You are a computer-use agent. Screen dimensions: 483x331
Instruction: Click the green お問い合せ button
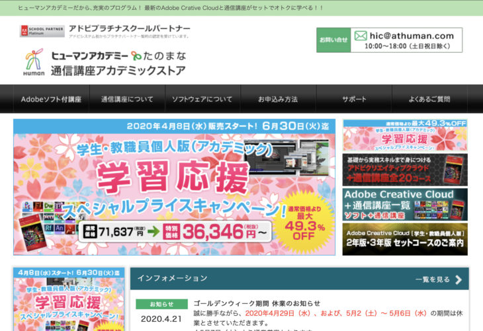point(333,40)
